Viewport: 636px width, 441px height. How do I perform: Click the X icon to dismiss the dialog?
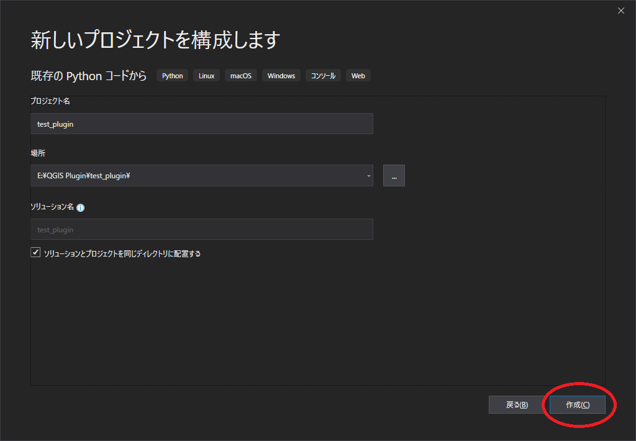(x=620, y=11)
